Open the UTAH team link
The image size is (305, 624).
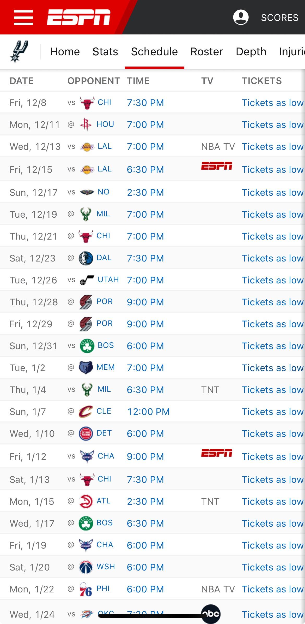(x=108, y=280)
